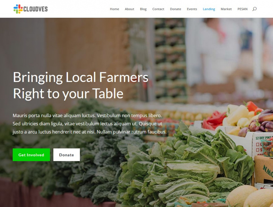Click the 'Bringing Local Farmers' headline text

pos(81,78)
